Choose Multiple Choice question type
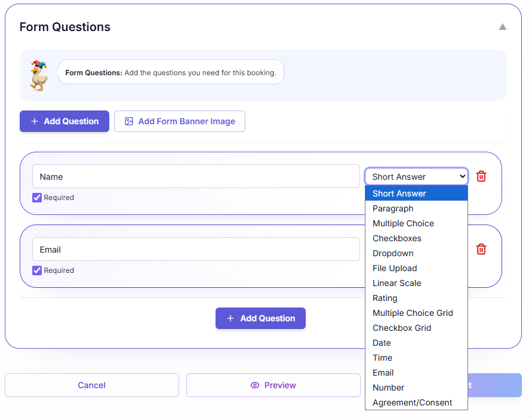The image size is (532, 418). coord(416,223)
